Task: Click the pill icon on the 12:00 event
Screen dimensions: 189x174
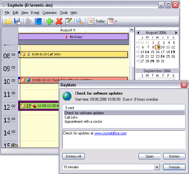Action: pos(34,106)
